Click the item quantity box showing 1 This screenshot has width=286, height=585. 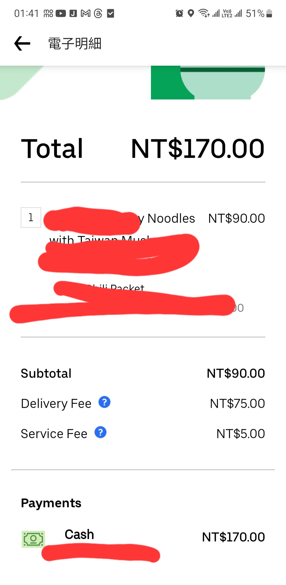[x=31, y=217]
